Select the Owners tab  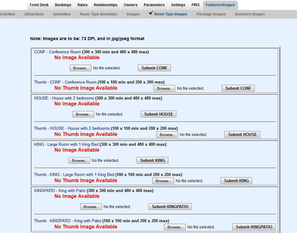coord(130,5)
